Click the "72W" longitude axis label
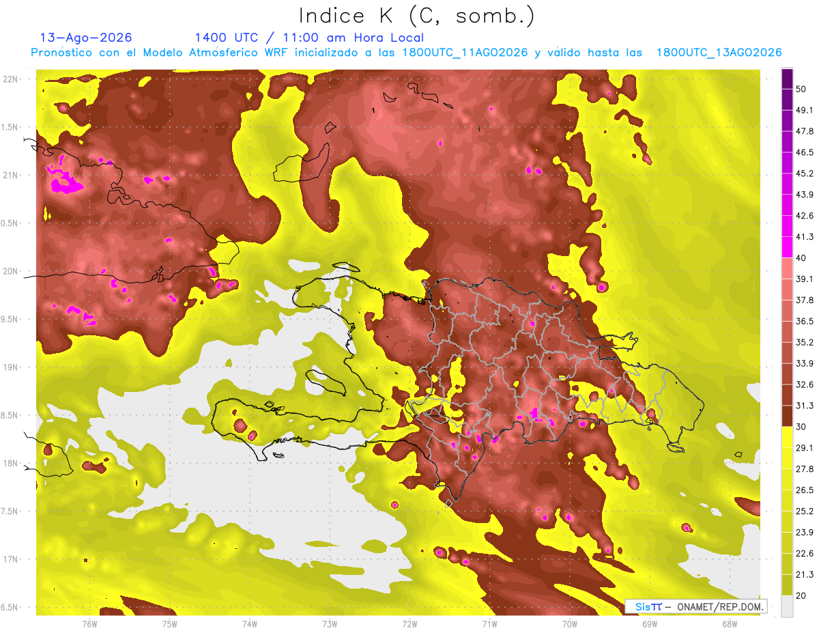This screenshot has height=633, width=819. point(409,623)
